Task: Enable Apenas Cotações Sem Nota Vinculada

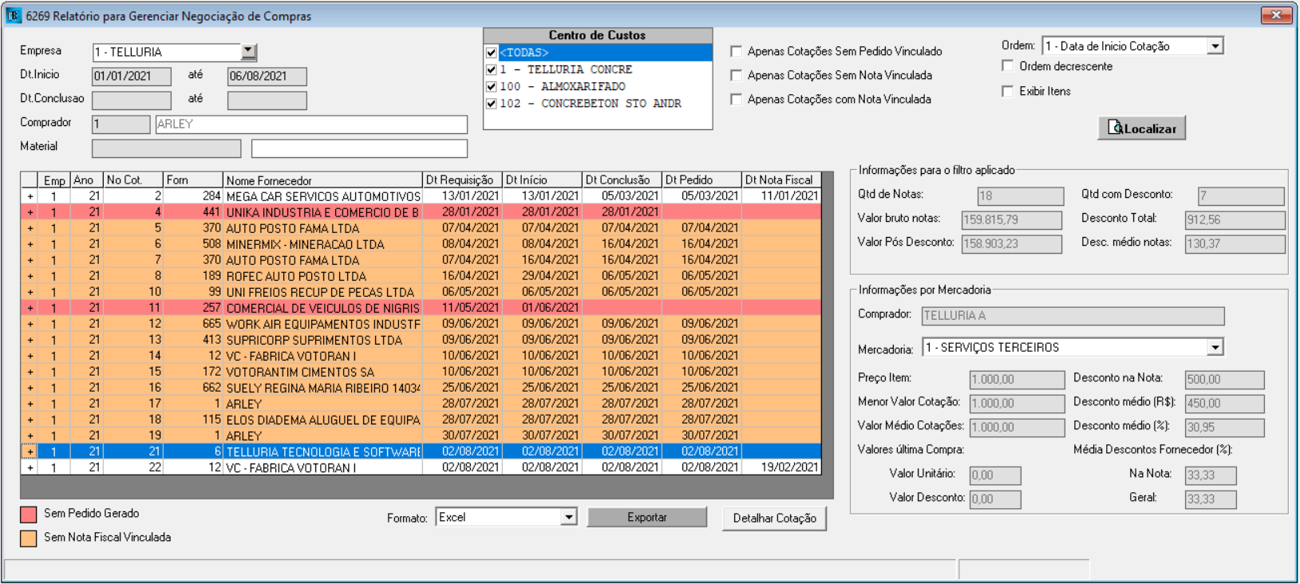Action: coord(736,75)
